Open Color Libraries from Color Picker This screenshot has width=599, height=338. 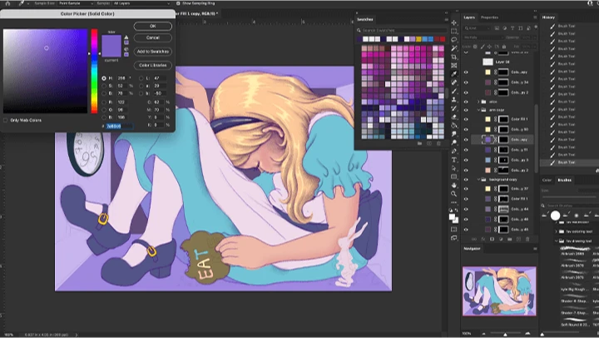(153, 65)
